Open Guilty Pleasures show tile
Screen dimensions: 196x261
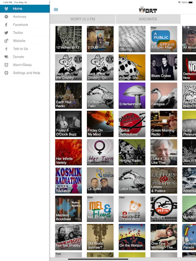[x=189, y=124]
